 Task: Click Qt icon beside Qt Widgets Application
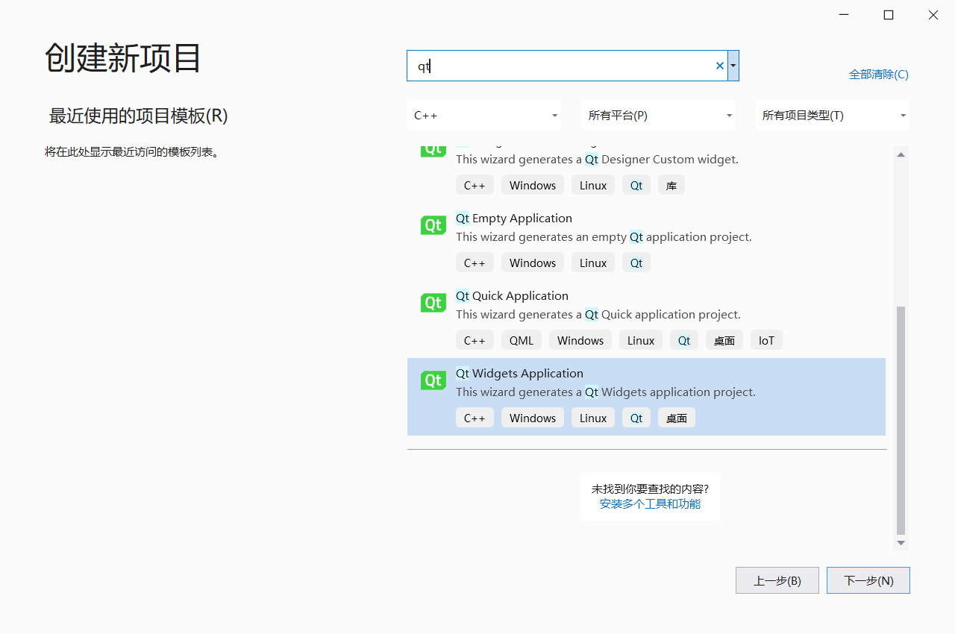(x=433, y=380)
